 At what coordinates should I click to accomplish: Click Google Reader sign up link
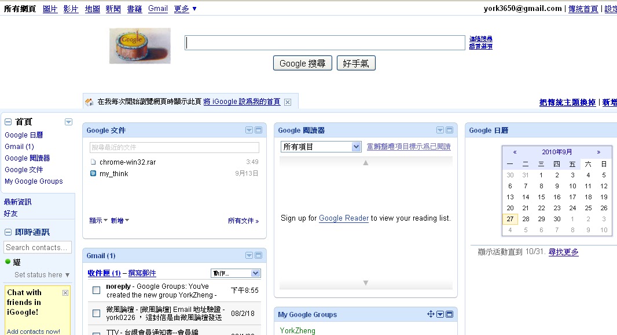[x=344, y=218]
